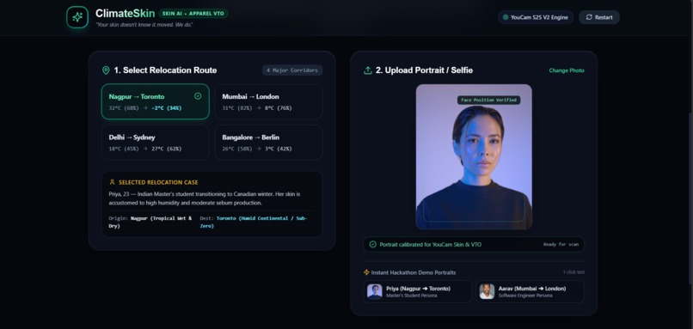
Task: Click the Restart refresh icon
Action: tap(589, 17)
